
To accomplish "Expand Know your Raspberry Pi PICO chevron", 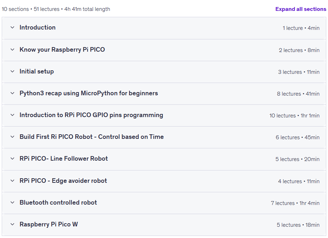I will [12, 50].
